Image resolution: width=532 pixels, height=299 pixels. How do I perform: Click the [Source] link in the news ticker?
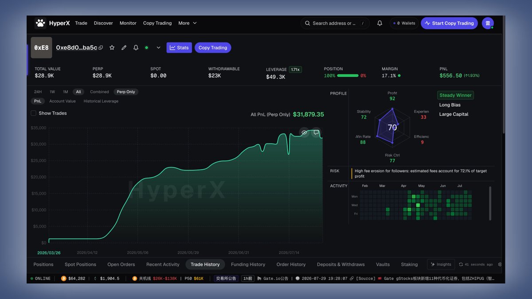365,279
